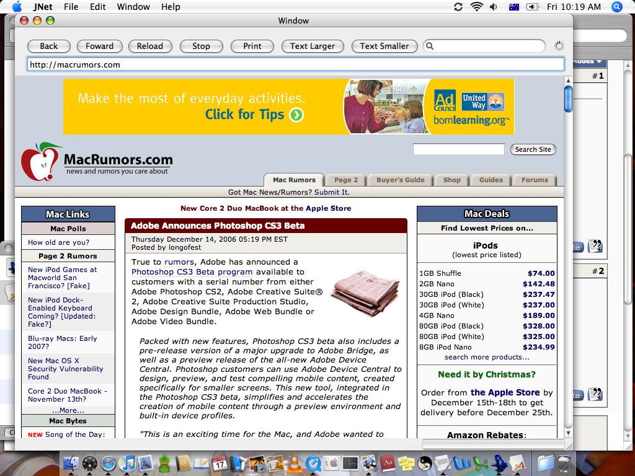
Task: Open the Apple Store link in headline
Action: [329, 208]
